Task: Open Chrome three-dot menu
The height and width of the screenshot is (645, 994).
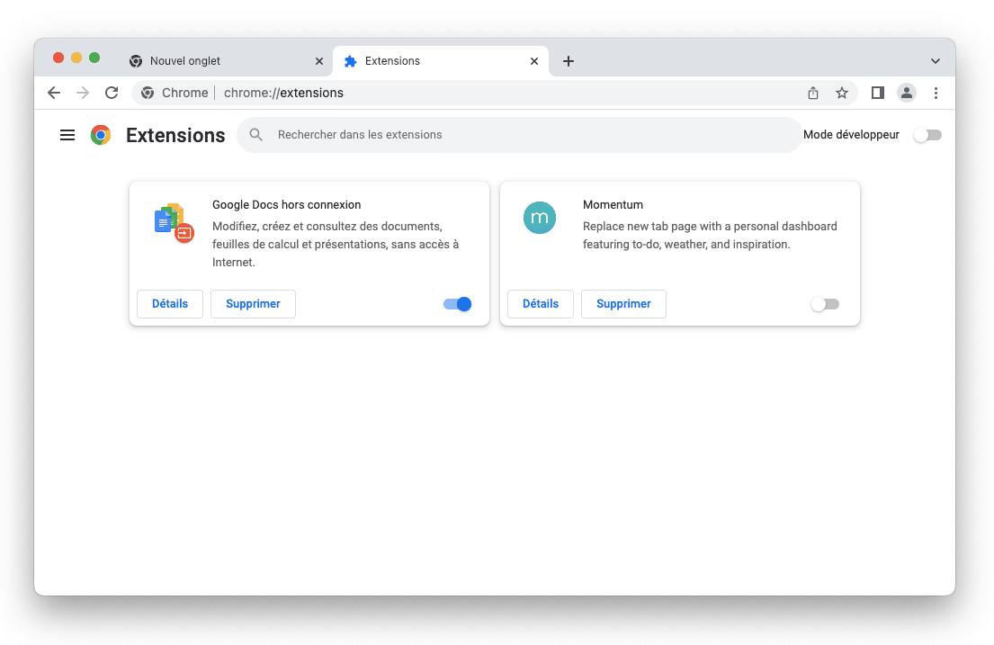Action: [936, 93]
